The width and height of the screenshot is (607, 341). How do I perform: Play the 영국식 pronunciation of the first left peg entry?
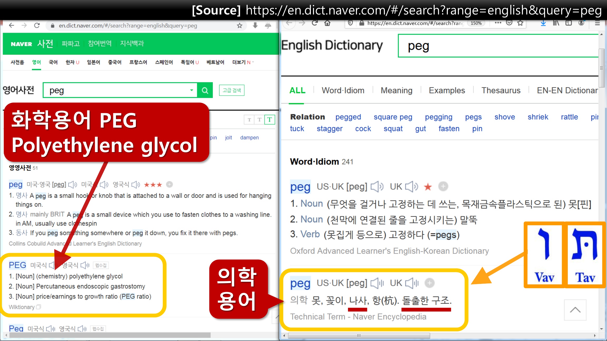point(136,185)
